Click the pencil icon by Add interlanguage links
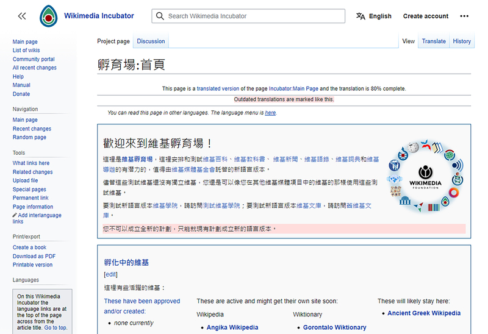 (15, 215)
